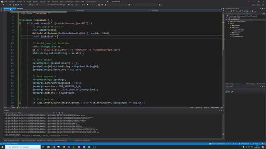266x149 pixels.
Task: Select JavaGame.cpp in Solution Explorer
Action: pos(240,29)
